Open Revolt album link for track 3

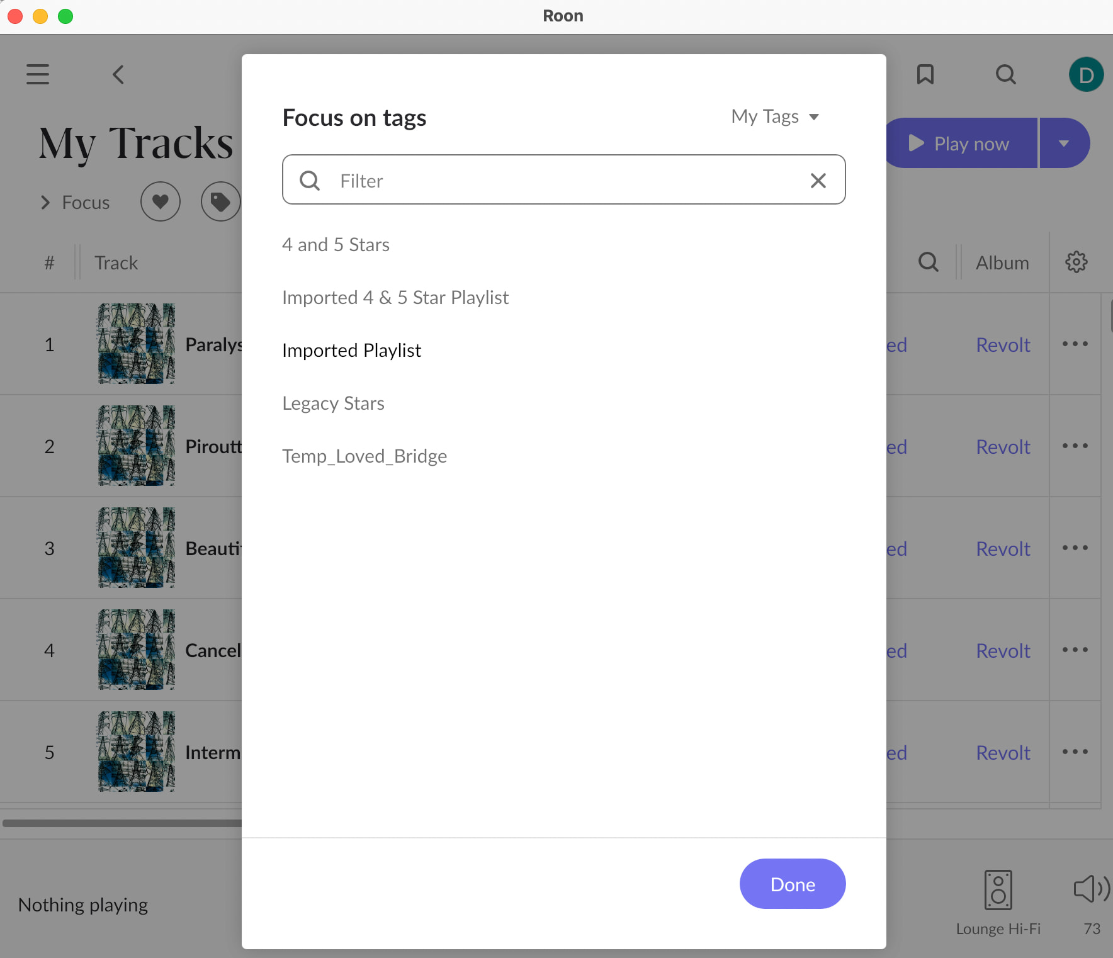(x=1003, y=548)
